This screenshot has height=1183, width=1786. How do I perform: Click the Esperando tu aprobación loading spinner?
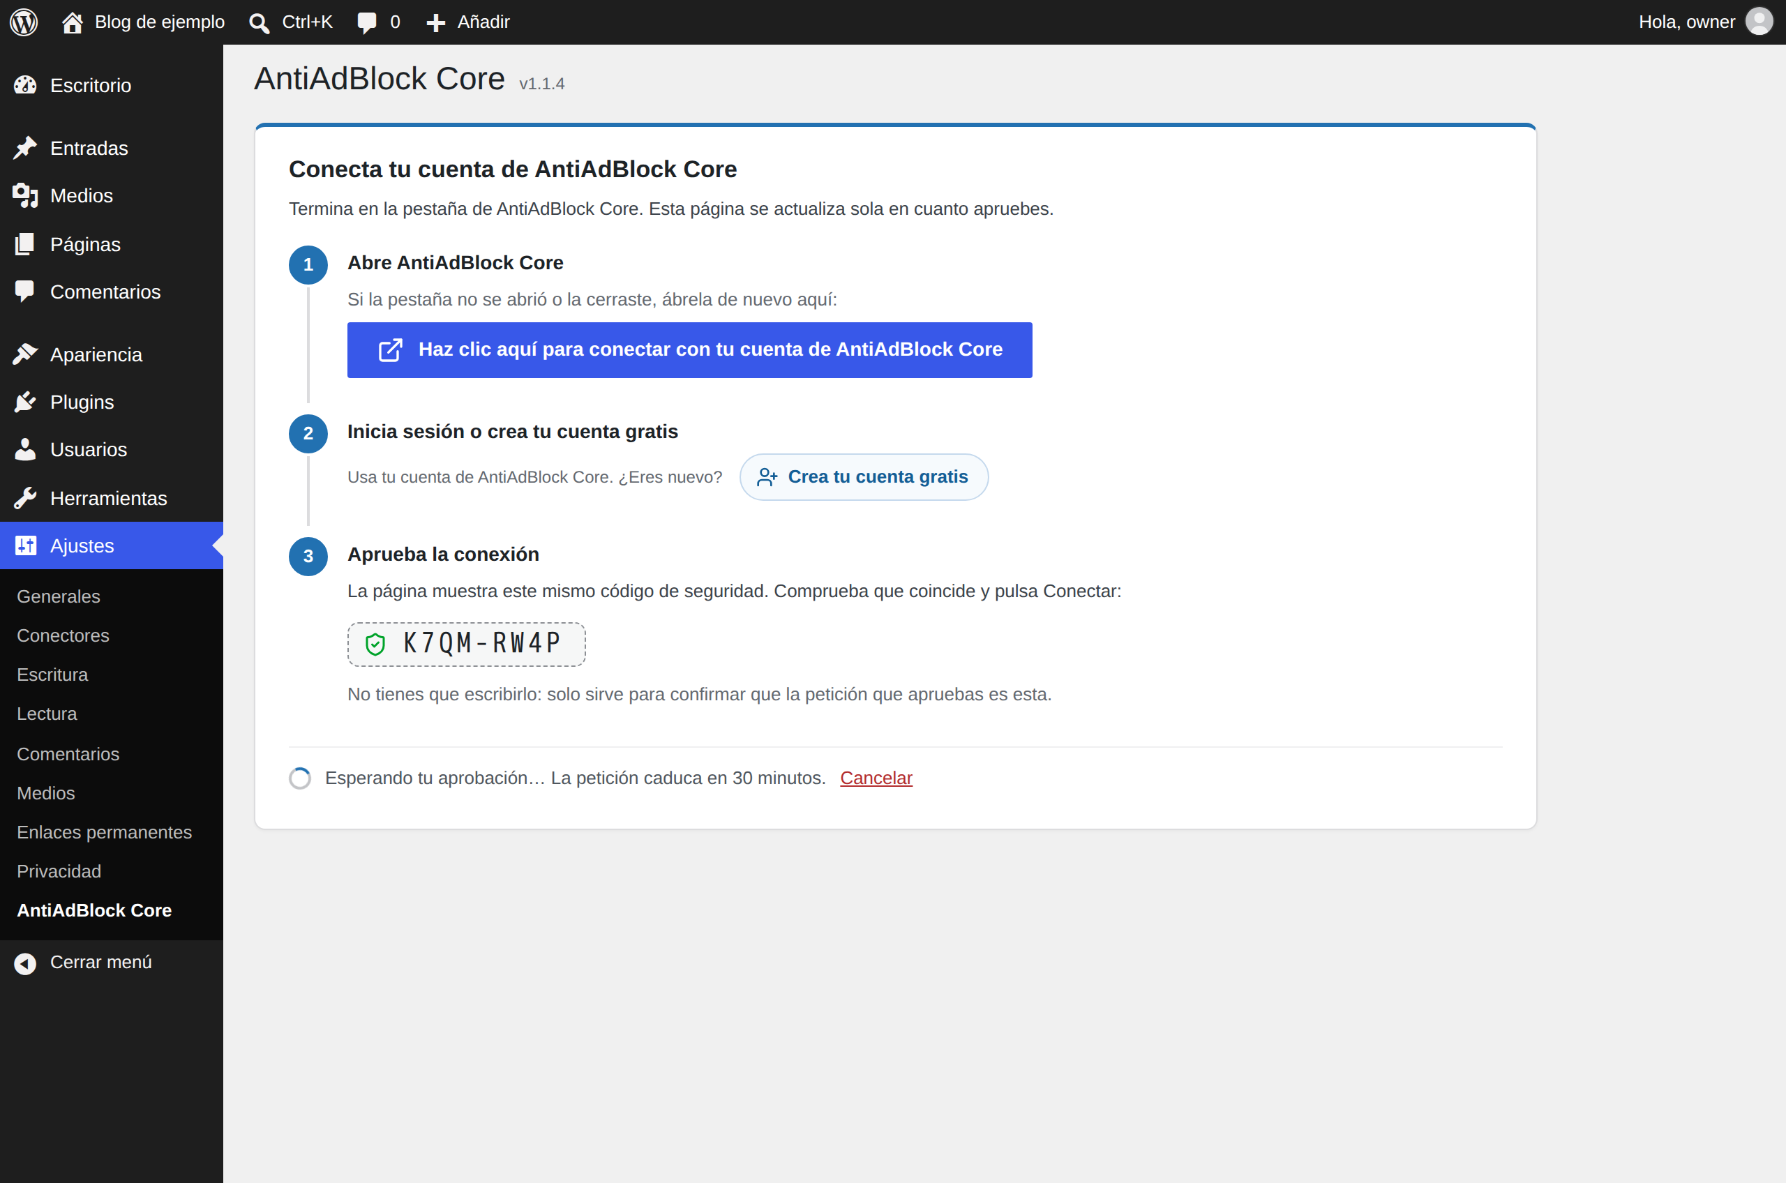click(x=299, y=778)
